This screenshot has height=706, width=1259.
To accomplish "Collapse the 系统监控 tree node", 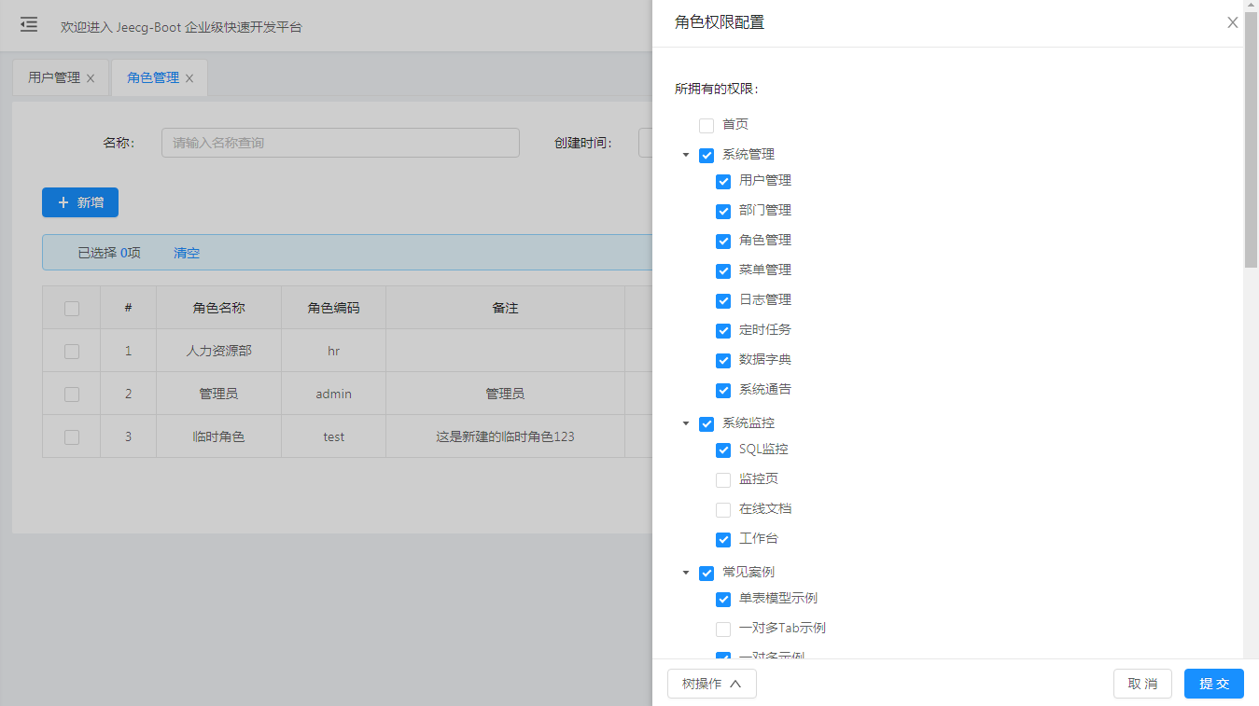I will pyautogui.click(x=686, y=423).
